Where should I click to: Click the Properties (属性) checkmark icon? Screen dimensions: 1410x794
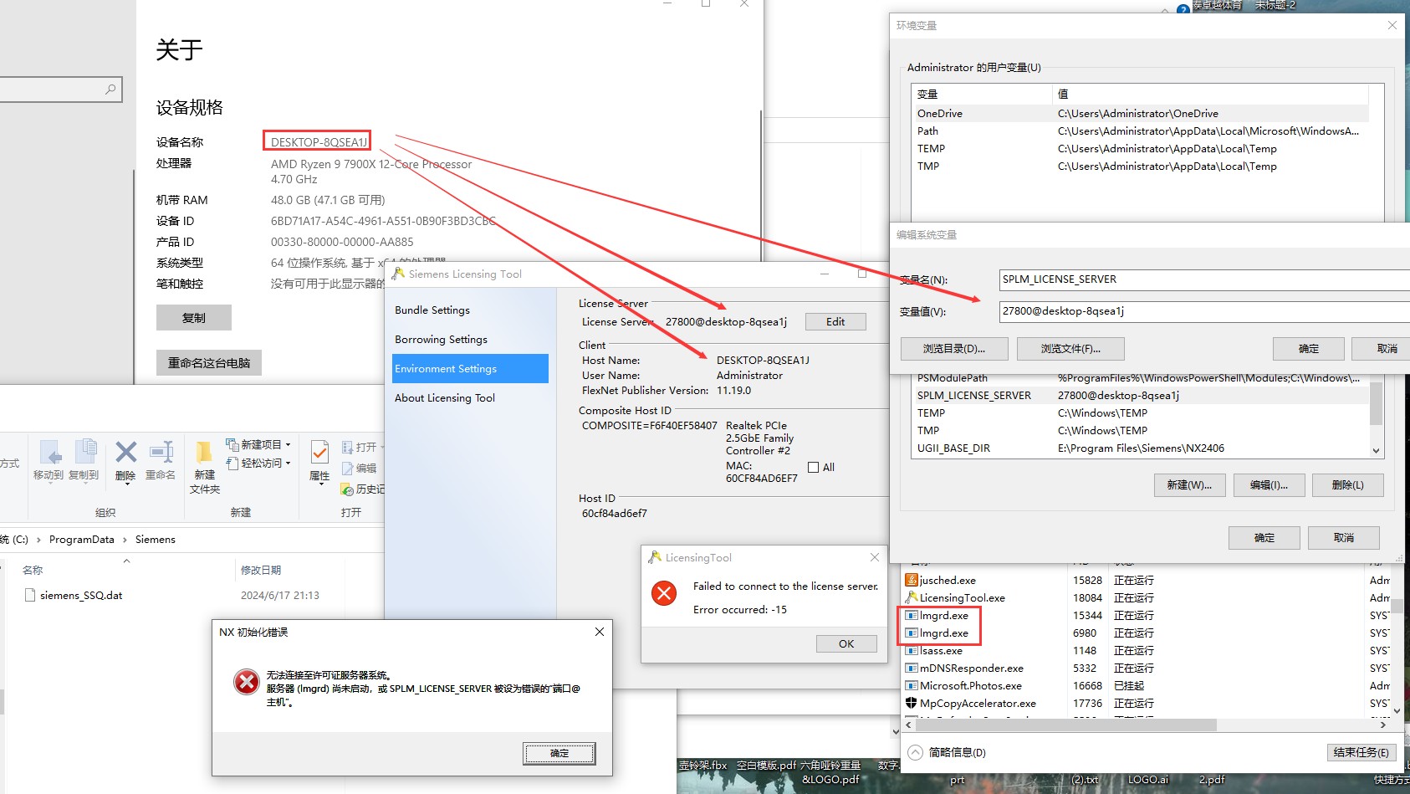point(319,453)
